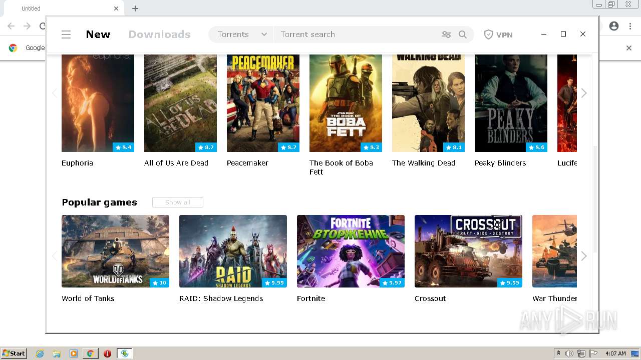641x360 pixels.
Task: Click the volume speaker tray icon
Action: click(x=569, y=353)
